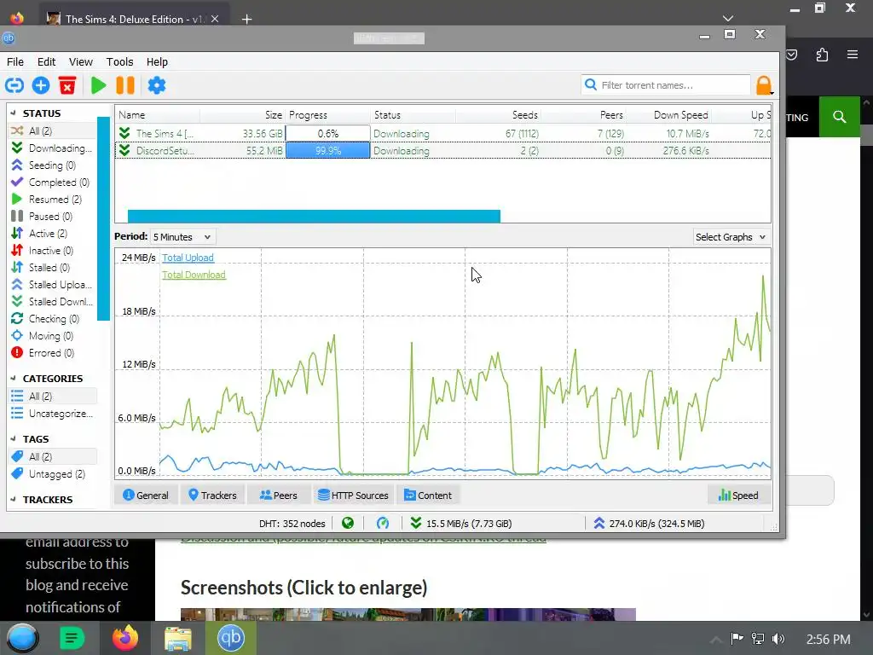The height and width of the screenshot is (655, 873).
Task: Open the Edit menu
Action: 46,61
